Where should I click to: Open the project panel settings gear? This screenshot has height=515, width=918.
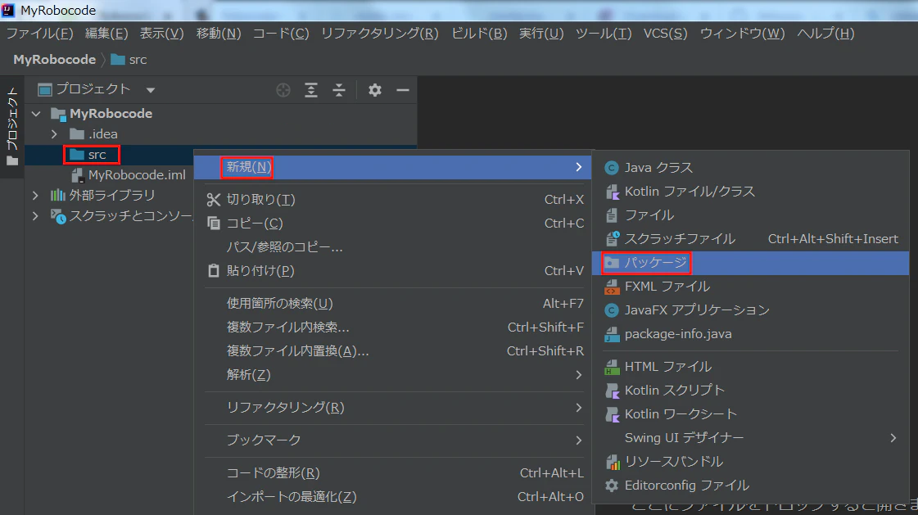375,90
